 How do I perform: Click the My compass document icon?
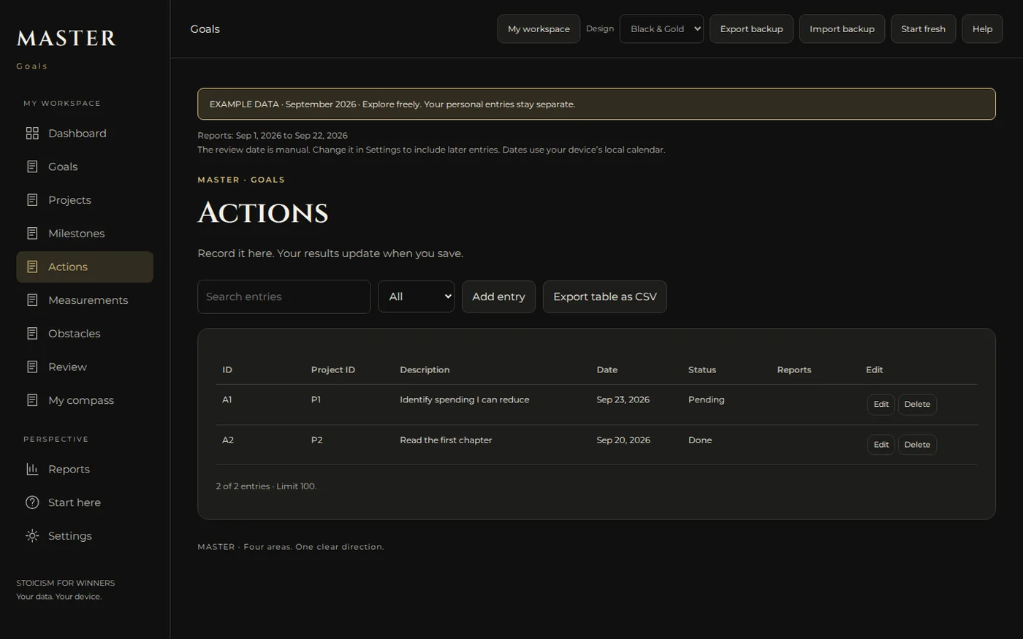32,400
